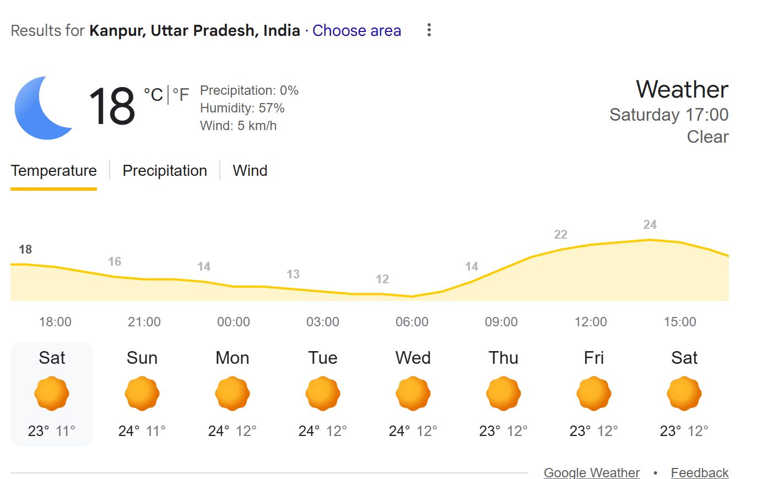The width and height of the screenshot is (757, 479).
Task: Switch to the Precipitation tab
Action: (x=165, y=171)
